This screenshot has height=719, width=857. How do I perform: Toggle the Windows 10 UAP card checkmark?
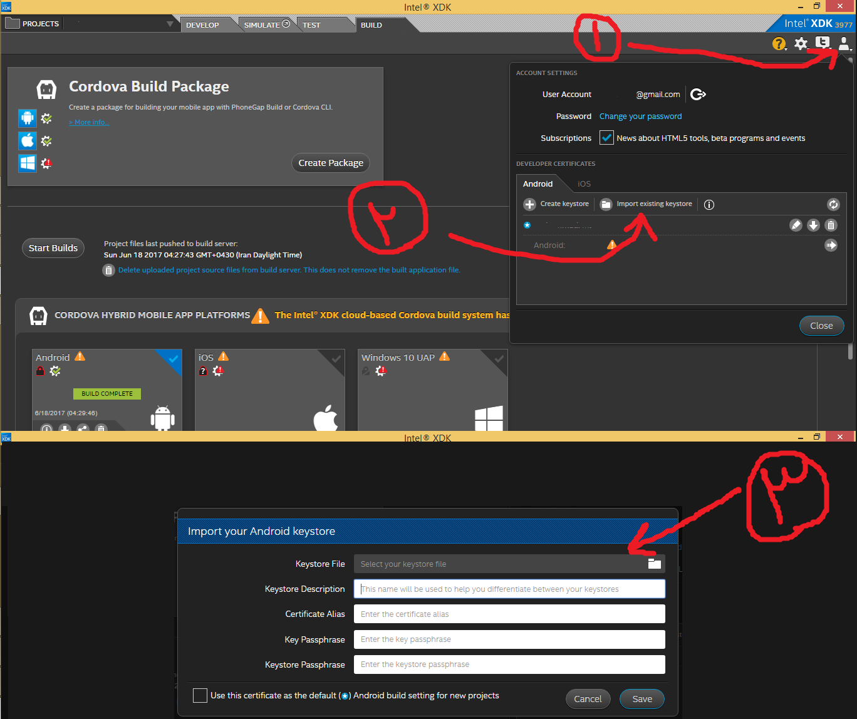coord(499,358)
